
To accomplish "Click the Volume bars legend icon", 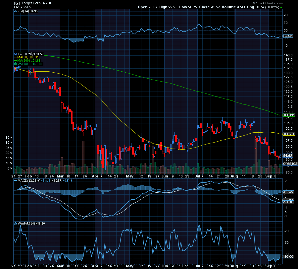I will (x=15, y=64).
